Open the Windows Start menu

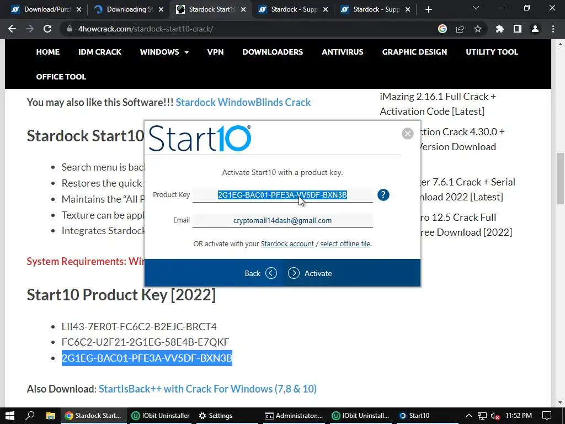tap(10, 416)
